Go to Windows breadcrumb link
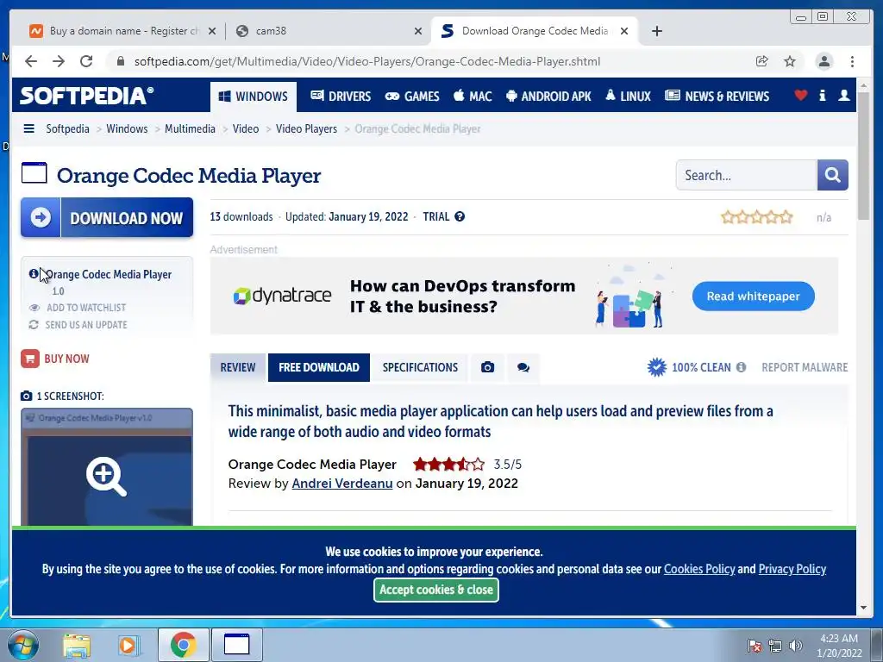Image resolution: width=883 pixels, height=662 pixels. click(x=127, y=129)
